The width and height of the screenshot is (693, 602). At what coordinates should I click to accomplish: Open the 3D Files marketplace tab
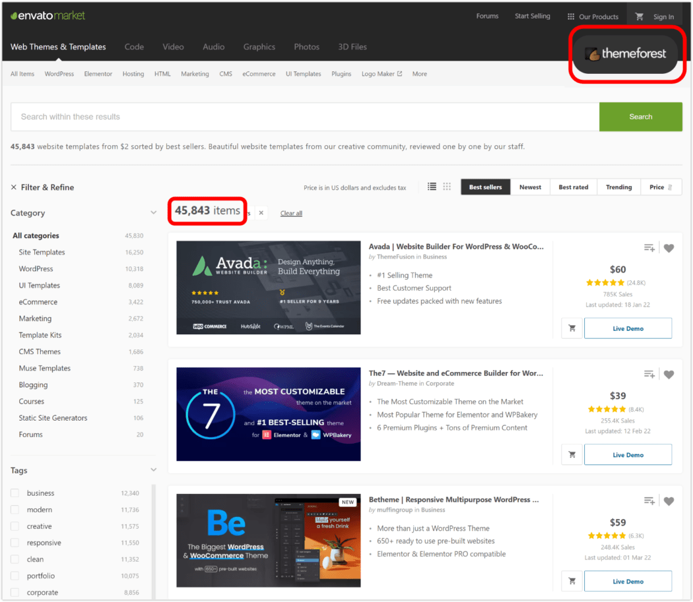tap(352, 47)
